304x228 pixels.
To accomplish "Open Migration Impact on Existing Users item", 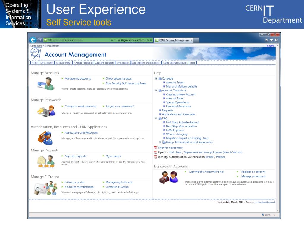I will (187, 138).
